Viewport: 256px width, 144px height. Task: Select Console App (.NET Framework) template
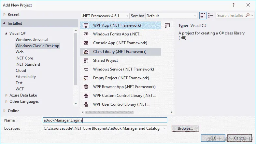(x=121, y=43)
